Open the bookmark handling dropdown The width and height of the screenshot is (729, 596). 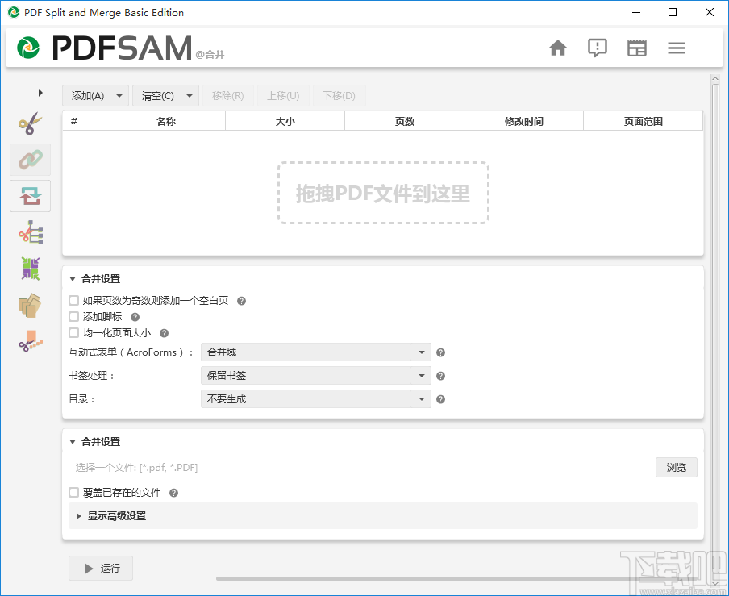click(315, 375)
